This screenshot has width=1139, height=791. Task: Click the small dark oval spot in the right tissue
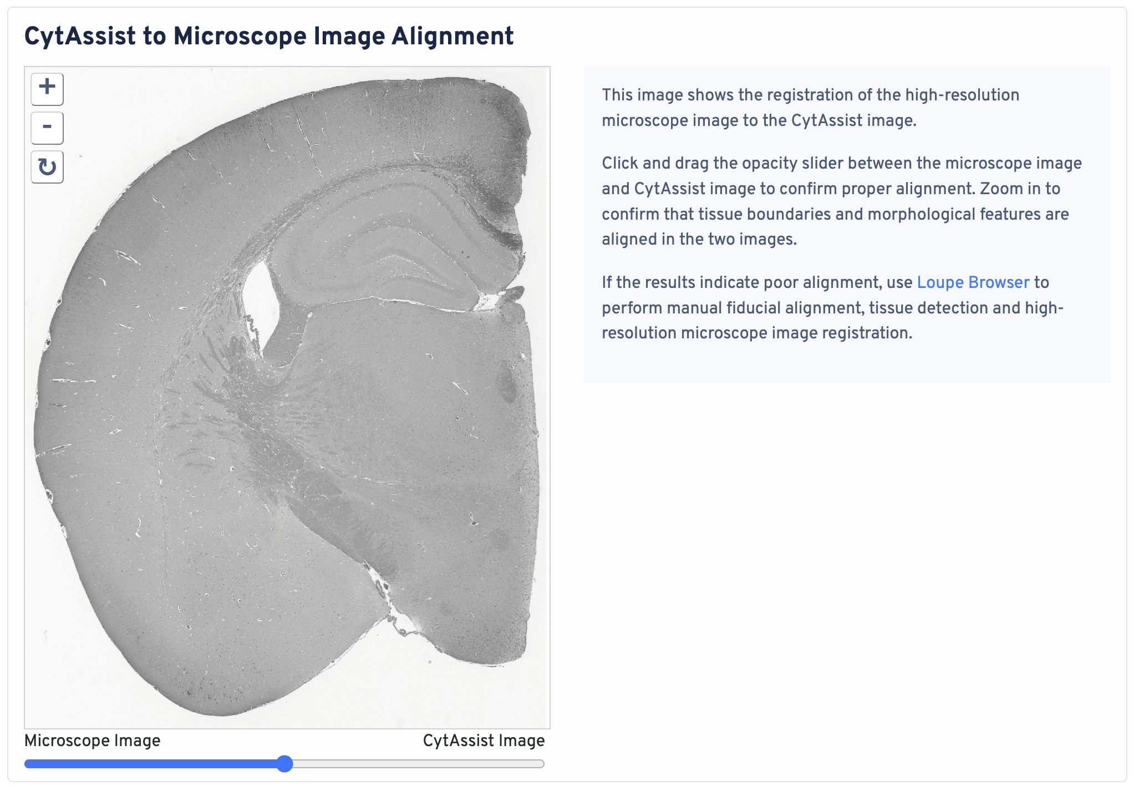pyautogui.click(x=506, y=384)
